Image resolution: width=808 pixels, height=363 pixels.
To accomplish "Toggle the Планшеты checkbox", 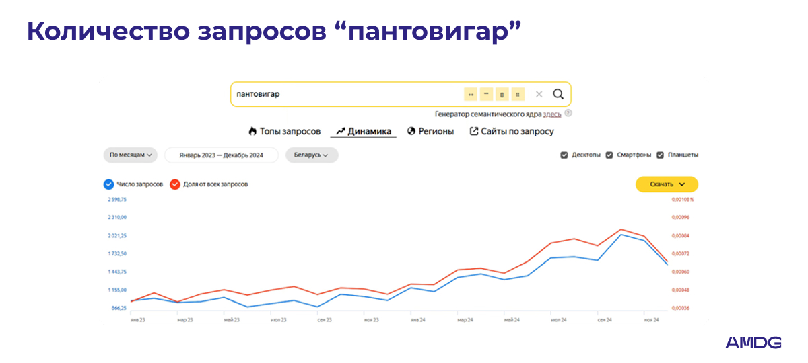I will (x=661, y=155).
